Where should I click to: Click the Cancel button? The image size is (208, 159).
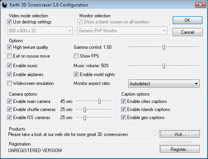[x=188, y=32]
